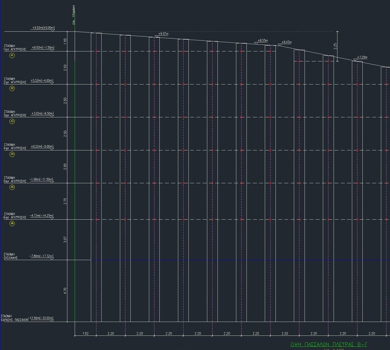This screenshot has width=390, height=350.
Task: Select the yellow A6 anchor circle marker
Action: [x=12, y=224]
